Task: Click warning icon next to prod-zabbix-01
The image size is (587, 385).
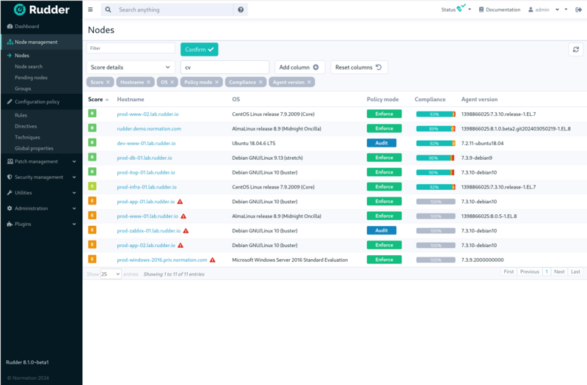Action: [x=186, y=231]
